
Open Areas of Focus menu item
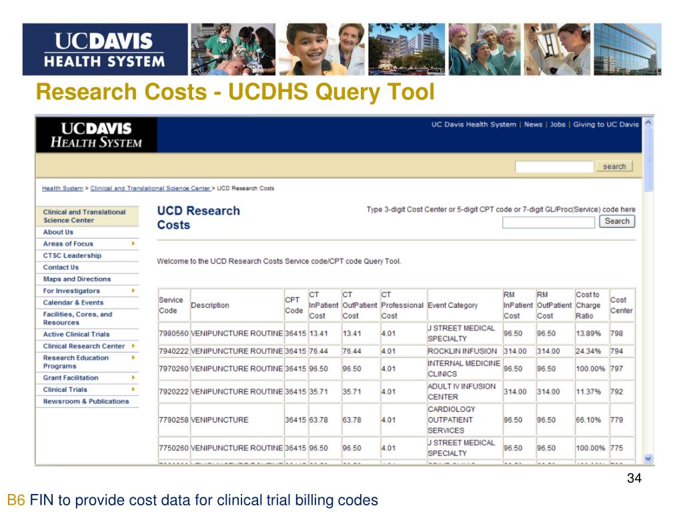[x=68, y=244]
